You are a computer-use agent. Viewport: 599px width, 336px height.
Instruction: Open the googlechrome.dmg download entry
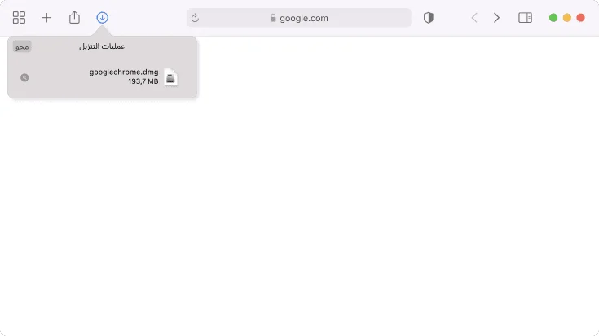coord(103,77)
